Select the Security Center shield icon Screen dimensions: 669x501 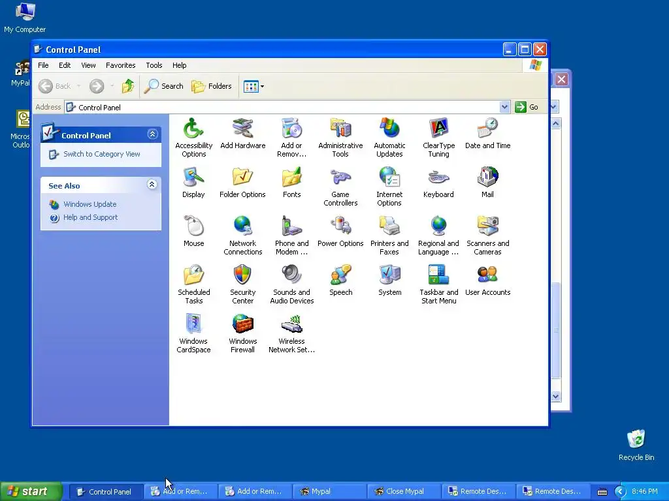point(243,275)
